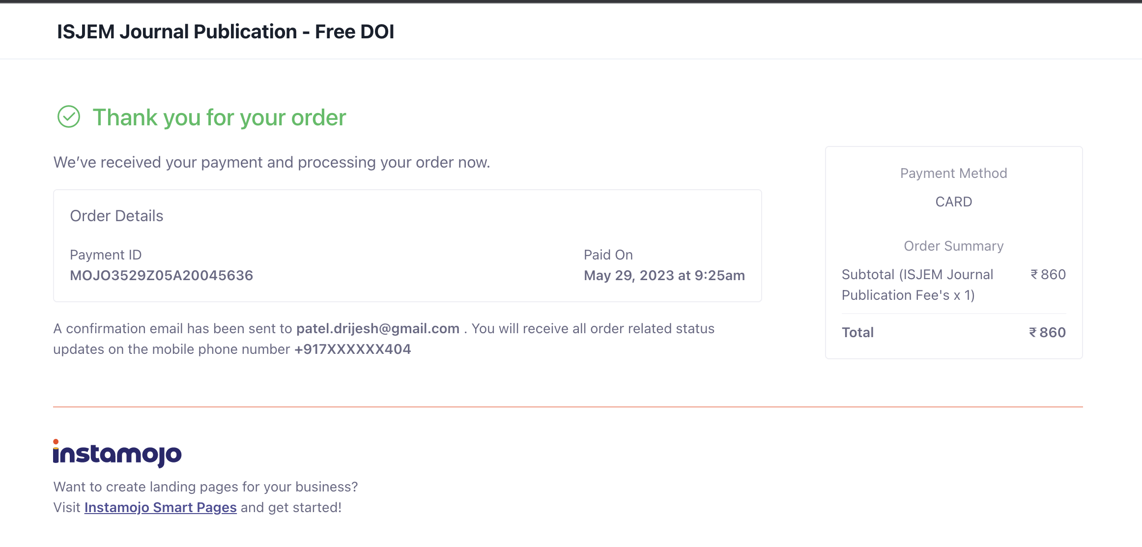Open the Instamojo Smart Pages link
This screenshot has height=547, width=1142.
coord(160,507)
